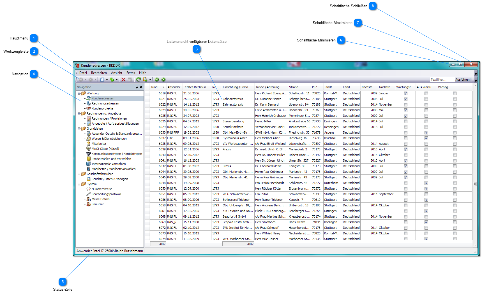Select Angebote / Auftragsbestätigungen tree entry

click(x=115, y=123)
